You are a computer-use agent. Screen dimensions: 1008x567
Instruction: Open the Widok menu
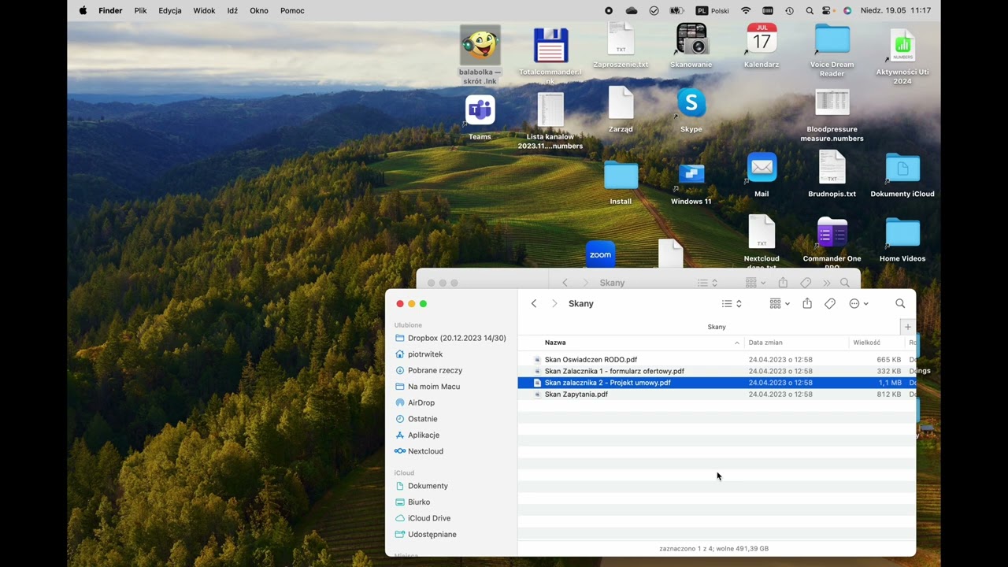(204, 10)
